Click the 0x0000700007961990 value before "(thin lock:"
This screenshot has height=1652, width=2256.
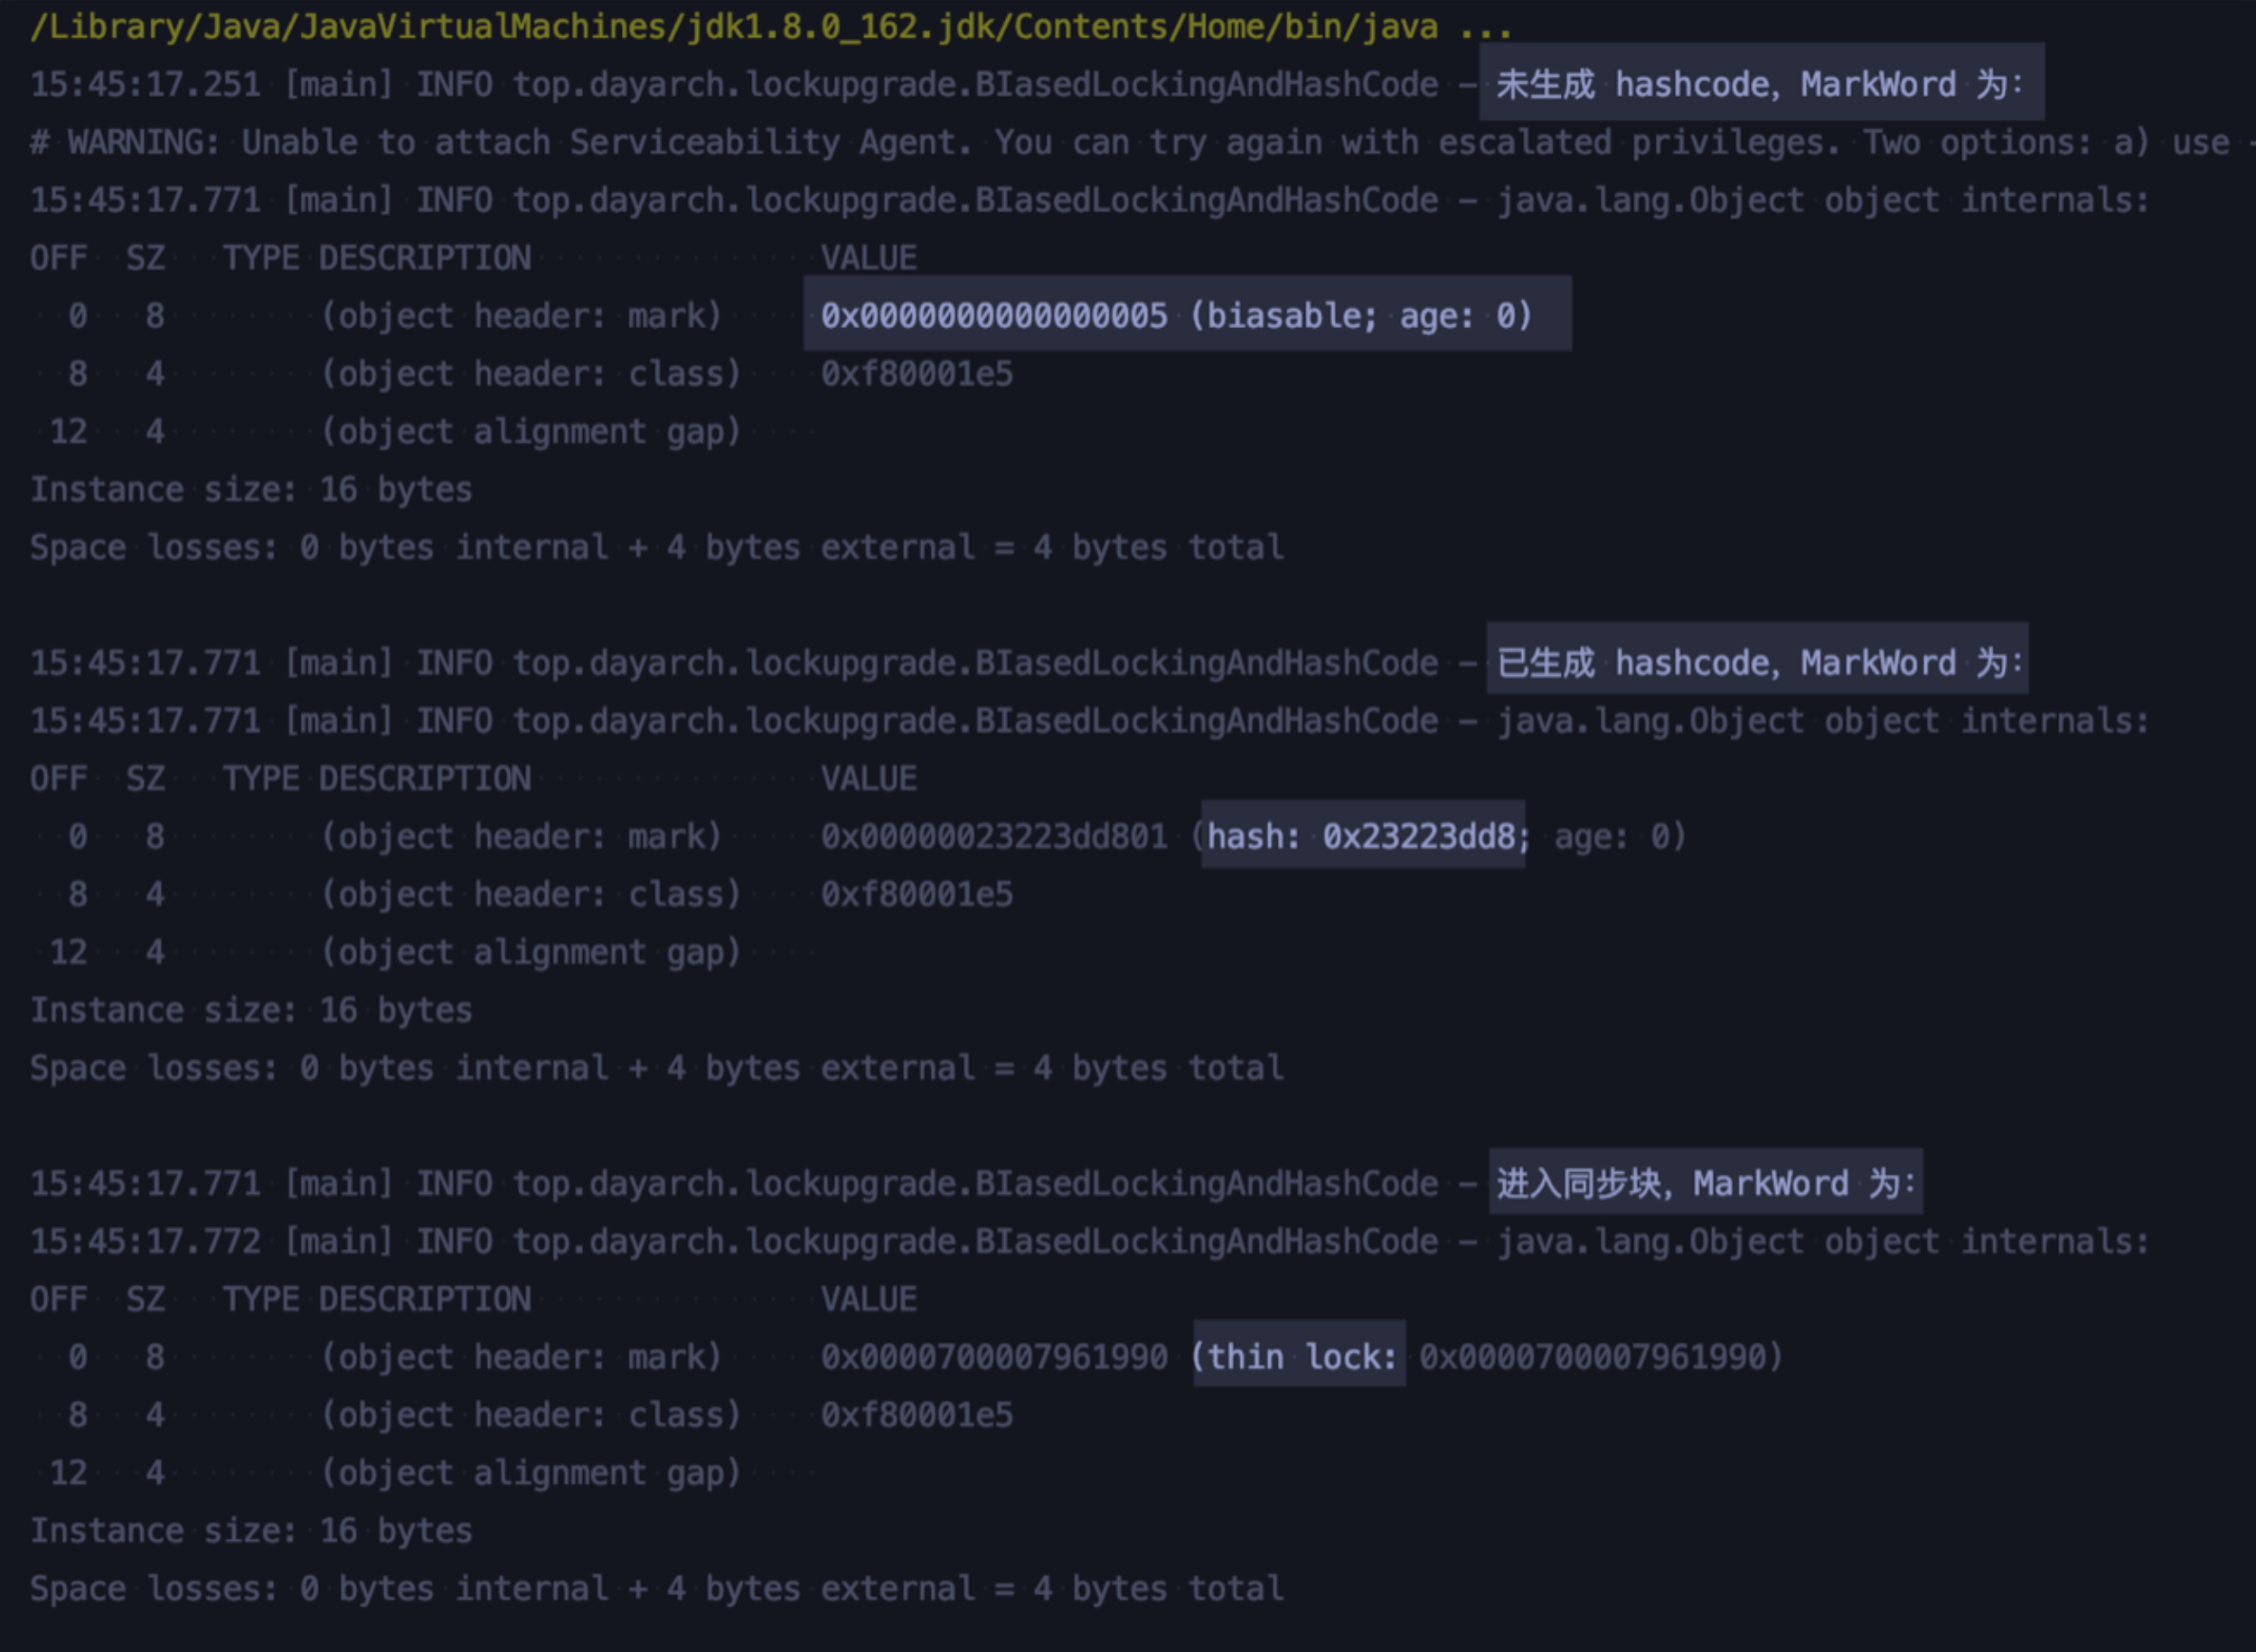(994, 1357)
